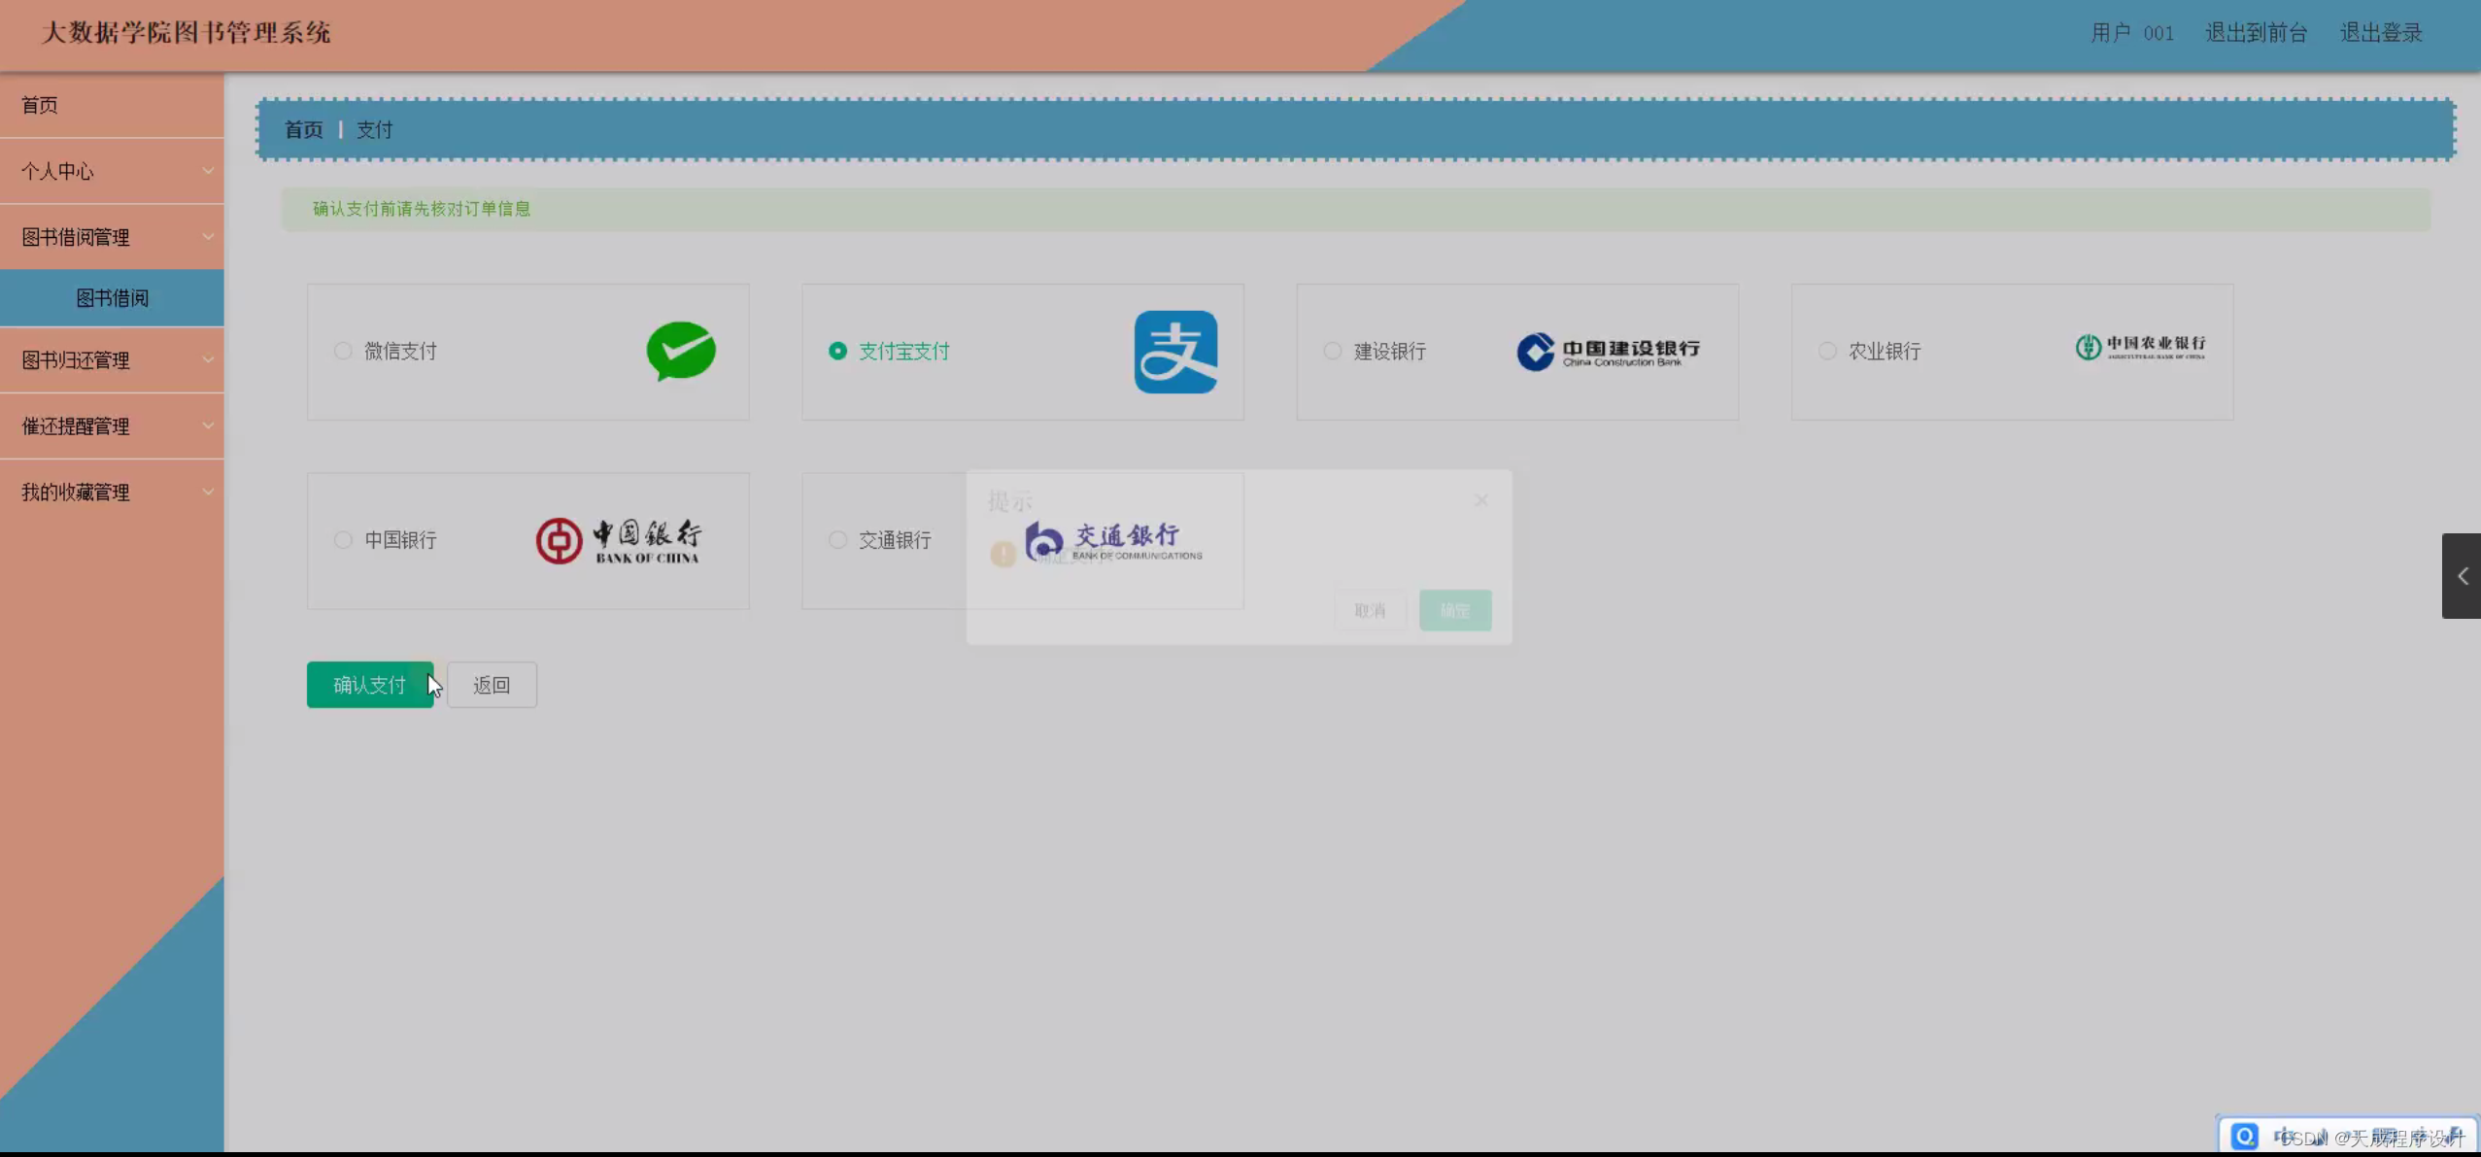2481x1157 pixels.
Task: Click the collapse arrow panel on right edge
Action: pos(2461,576)
